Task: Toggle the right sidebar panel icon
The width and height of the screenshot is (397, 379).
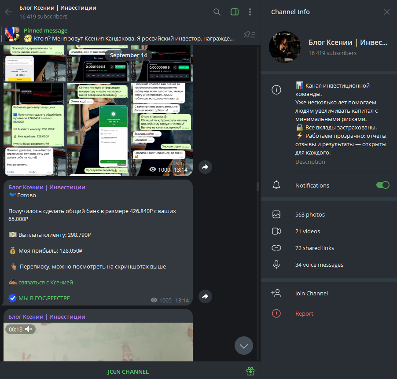Action: tap(235, 12)
